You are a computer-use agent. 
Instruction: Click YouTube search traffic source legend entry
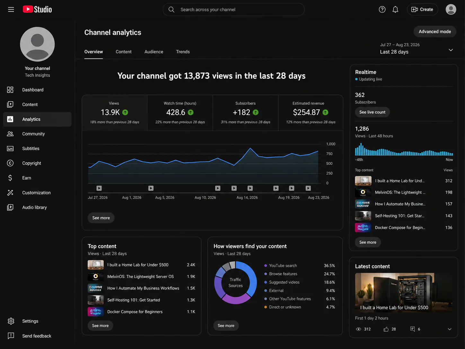[299, 266]
